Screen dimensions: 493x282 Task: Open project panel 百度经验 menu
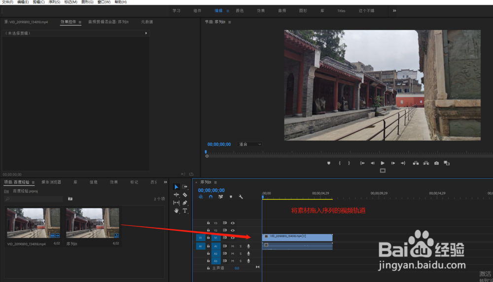33,182
